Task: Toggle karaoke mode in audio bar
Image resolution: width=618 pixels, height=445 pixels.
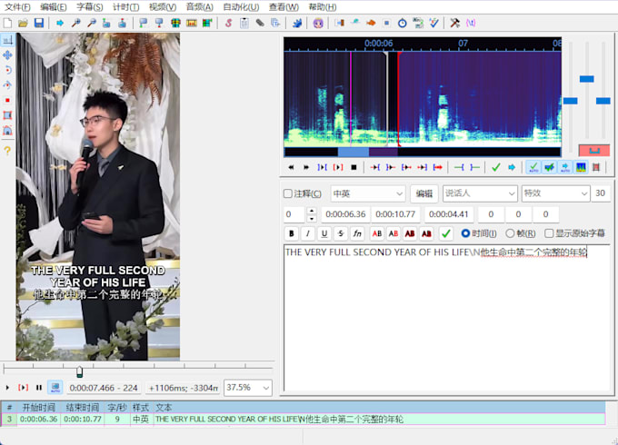Action: click(596, 167)
